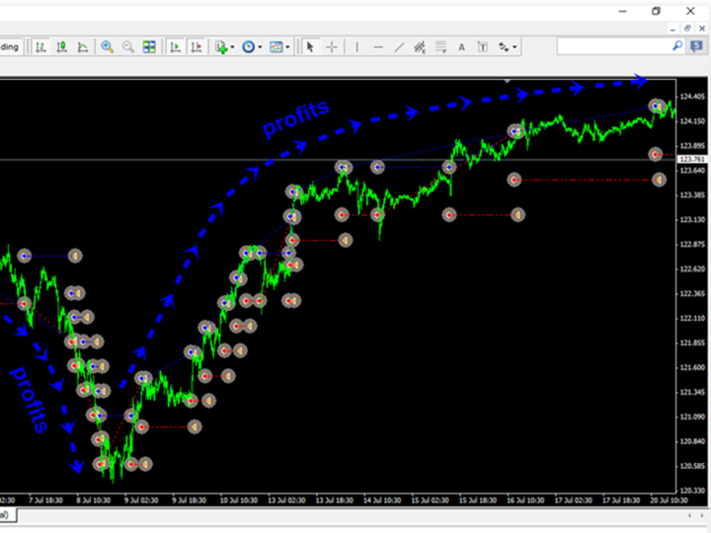Click the 121.090 price scale label
This screenshot has width=711, height=533.
click(x=692, y=417)
